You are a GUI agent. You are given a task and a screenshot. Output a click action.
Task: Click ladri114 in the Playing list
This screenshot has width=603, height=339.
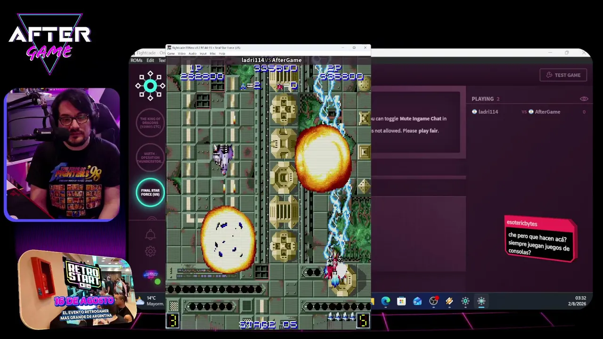click(488, 112)
